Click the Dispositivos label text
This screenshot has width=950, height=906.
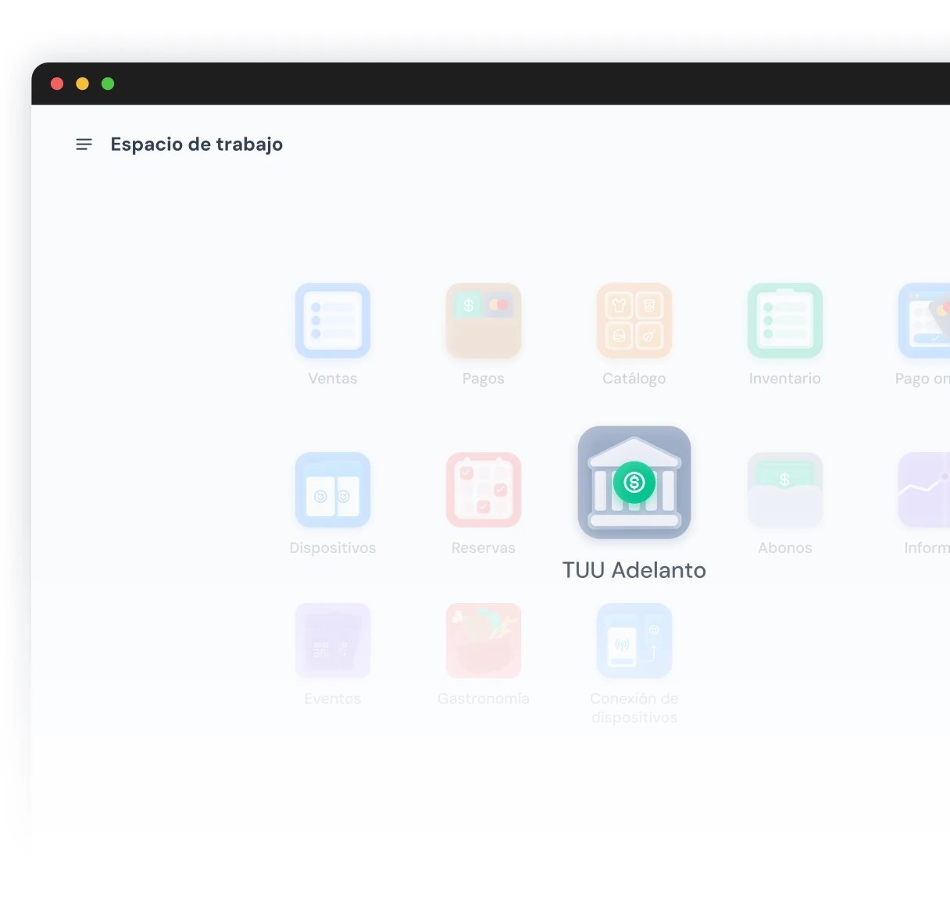pos(333,548)
